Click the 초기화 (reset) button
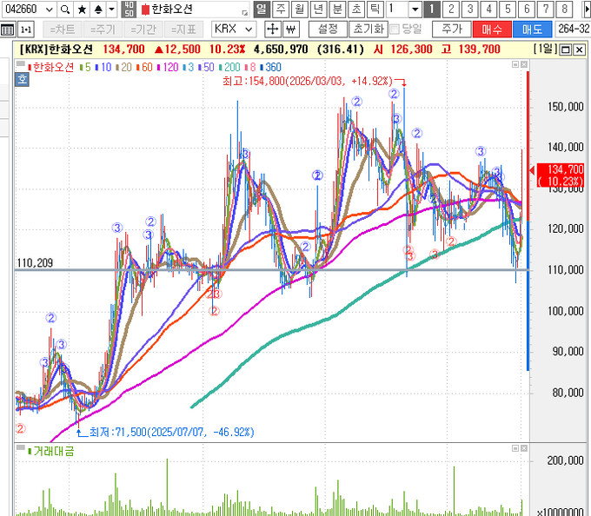The width and height of the screenshot is (591, 516). point(369,30)
